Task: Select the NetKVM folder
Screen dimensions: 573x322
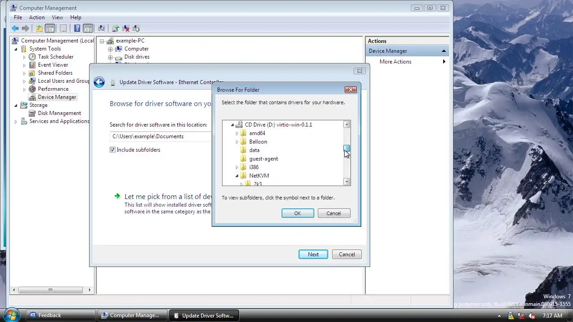Action: 259,176
